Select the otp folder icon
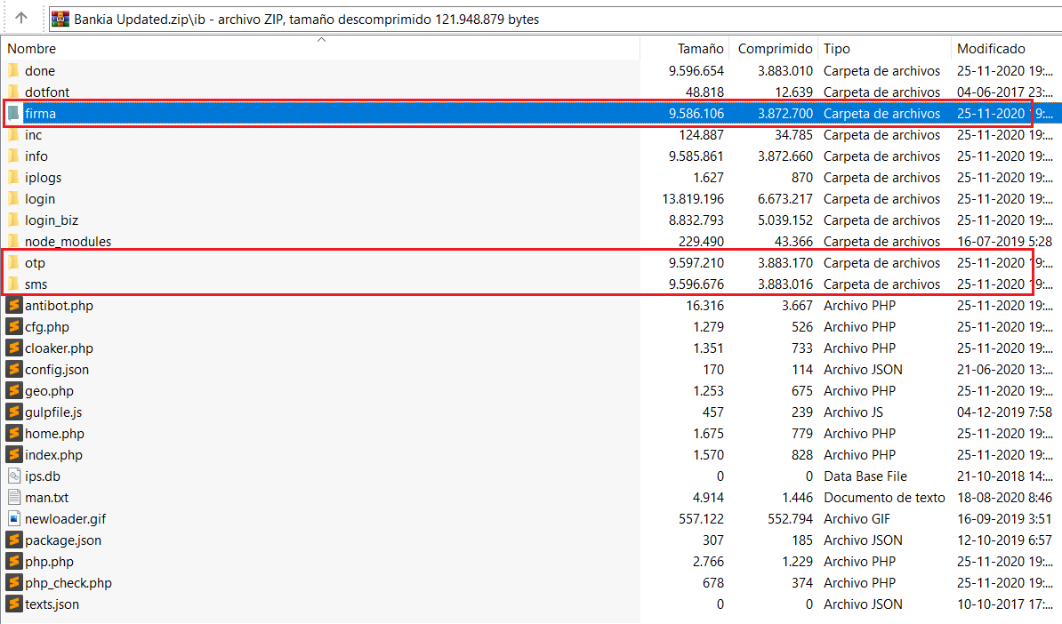This screenshot has height=624, width=1062. coord(13,262)
